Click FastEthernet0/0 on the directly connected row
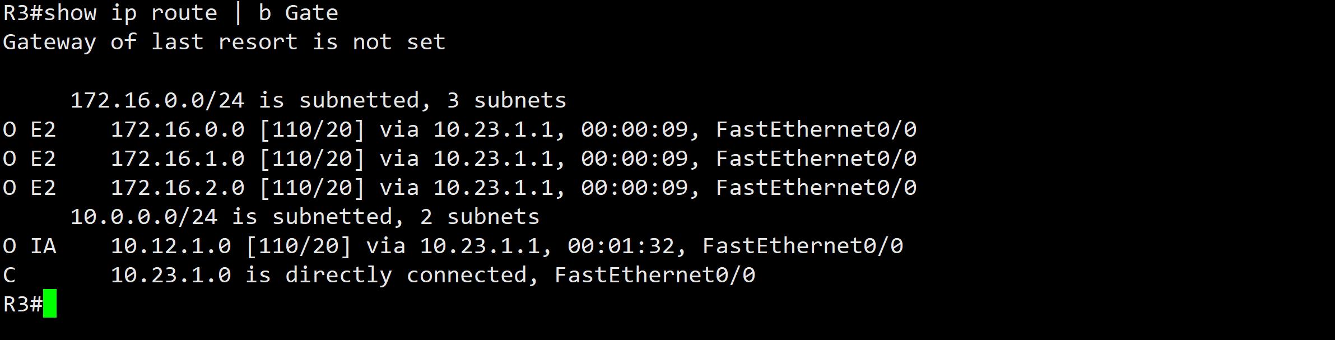The image size is (1335, 340). [655, 275]
